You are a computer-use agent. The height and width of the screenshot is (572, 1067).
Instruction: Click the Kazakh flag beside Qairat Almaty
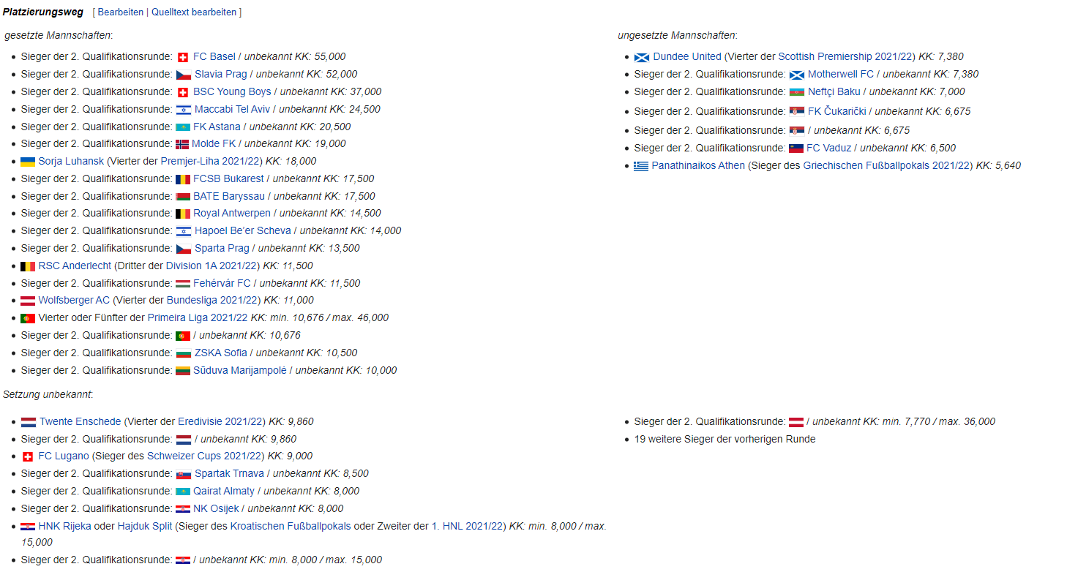pos(183,492)
